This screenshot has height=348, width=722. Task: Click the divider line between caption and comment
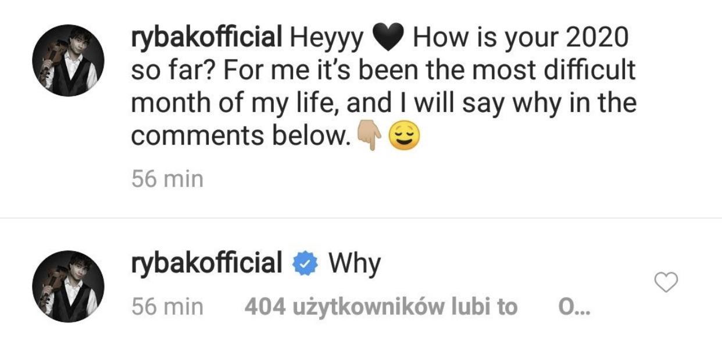coord(361,218)
